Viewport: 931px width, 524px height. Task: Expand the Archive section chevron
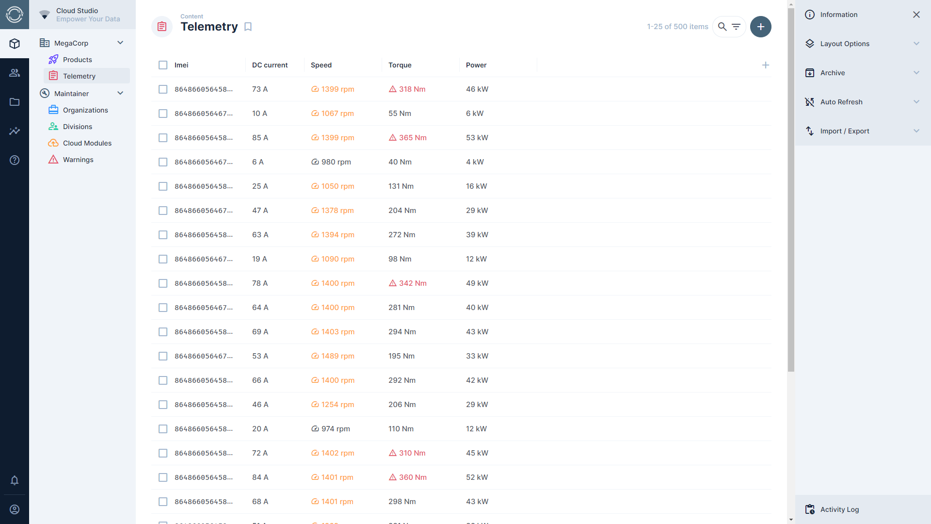point(916,73)
